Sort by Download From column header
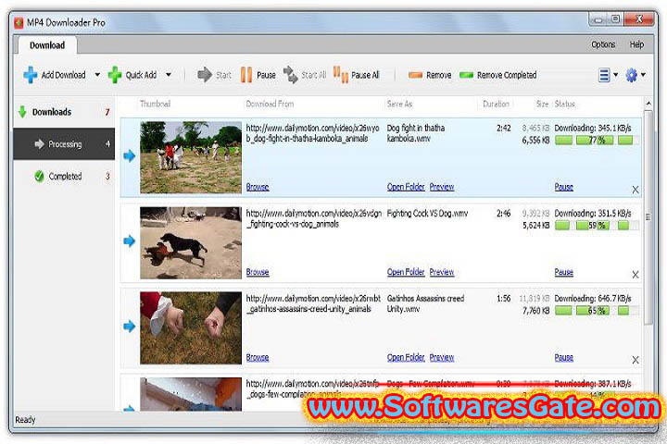667x444 pixels. click(x=270, y=104)
